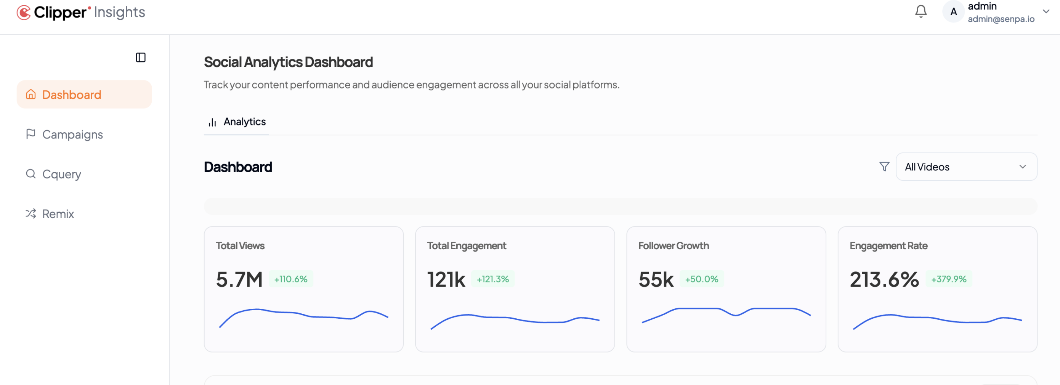Screen dimensions: 1060x385
Task: Expand the All Videos chevron arrow
Action: [1024, 167]
